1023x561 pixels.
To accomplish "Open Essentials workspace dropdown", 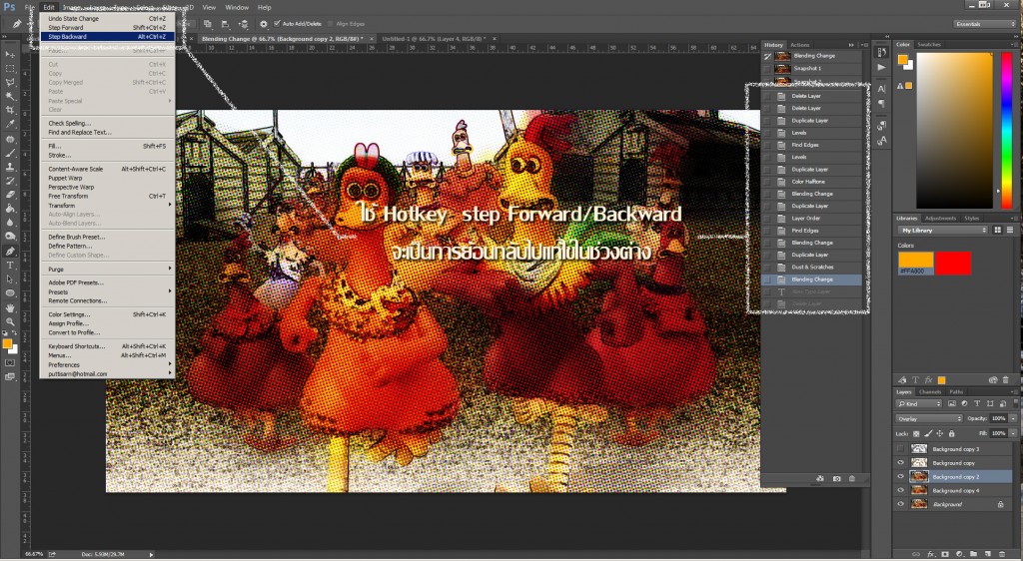I will click(x=985, y=24).
